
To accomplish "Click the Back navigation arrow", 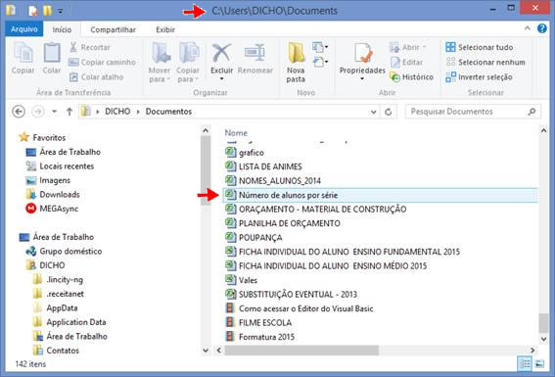I will coord(19,112).
